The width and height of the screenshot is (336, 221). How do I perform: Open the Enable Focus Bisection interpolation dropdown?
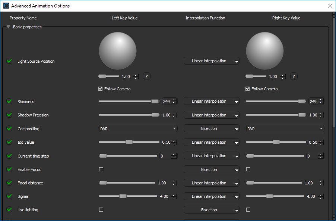211,169
